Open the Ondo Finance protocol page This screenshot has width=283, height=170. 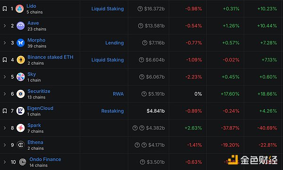click(45, 159)
